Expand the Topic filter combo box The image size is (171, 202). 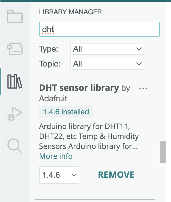(x=107, y=64)
